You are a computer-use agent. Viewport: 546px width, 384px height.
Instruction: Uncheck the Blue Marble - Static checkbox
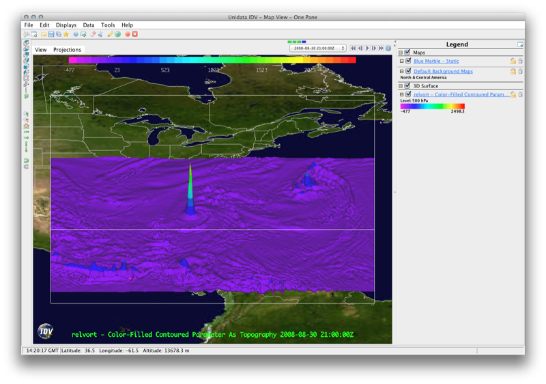click(408, 61)
